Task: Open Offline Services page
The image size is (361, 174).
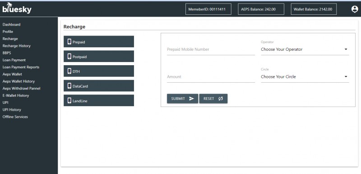Action: (x=15, y=117)
